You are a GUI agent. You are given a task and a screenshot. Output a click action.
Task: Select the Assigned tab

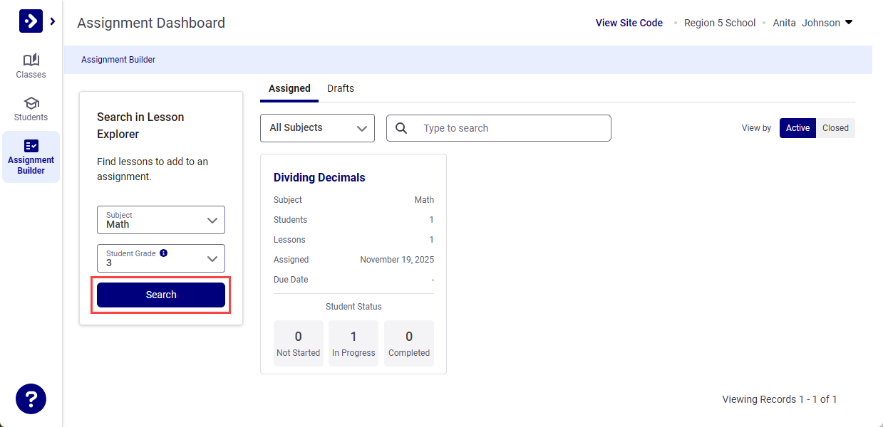click(289, 88)
